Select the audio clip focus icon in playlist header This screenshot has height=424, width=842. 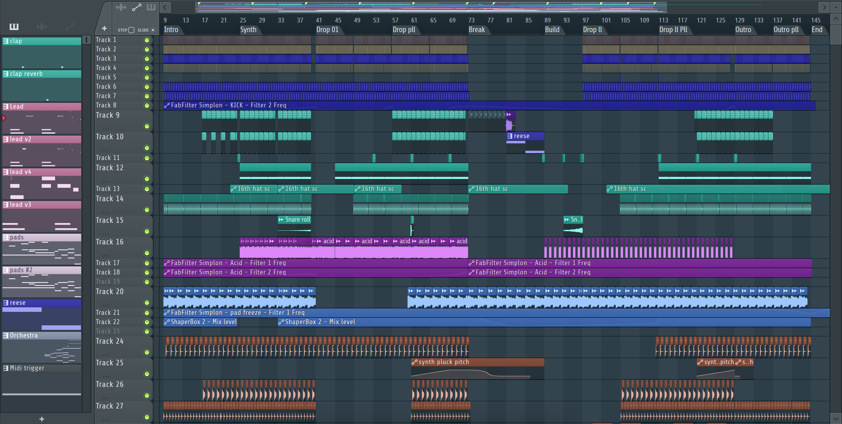121,7
